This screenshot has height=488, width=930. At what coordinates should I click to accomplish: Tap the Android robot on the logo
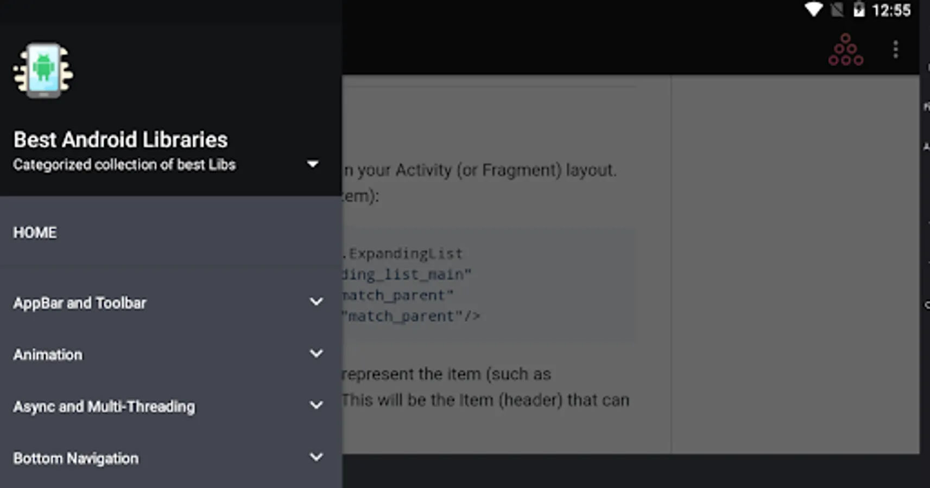tap(43, 69)
